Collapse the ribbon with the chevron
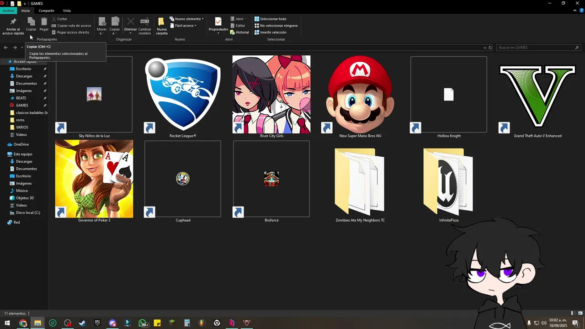This screenshot has height=329, width=585. click(x=574, y=11)
